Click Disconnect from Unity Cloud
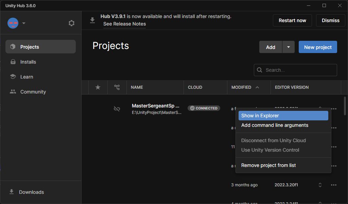The width and height of the screenshot is (348, 204). point(283,140)
